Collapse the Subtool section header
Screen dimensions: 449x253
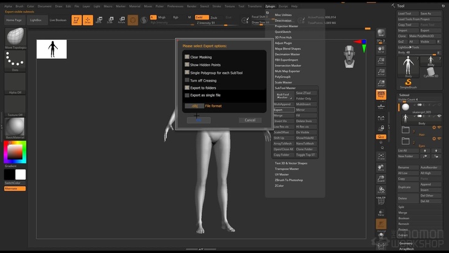(404, 95)
